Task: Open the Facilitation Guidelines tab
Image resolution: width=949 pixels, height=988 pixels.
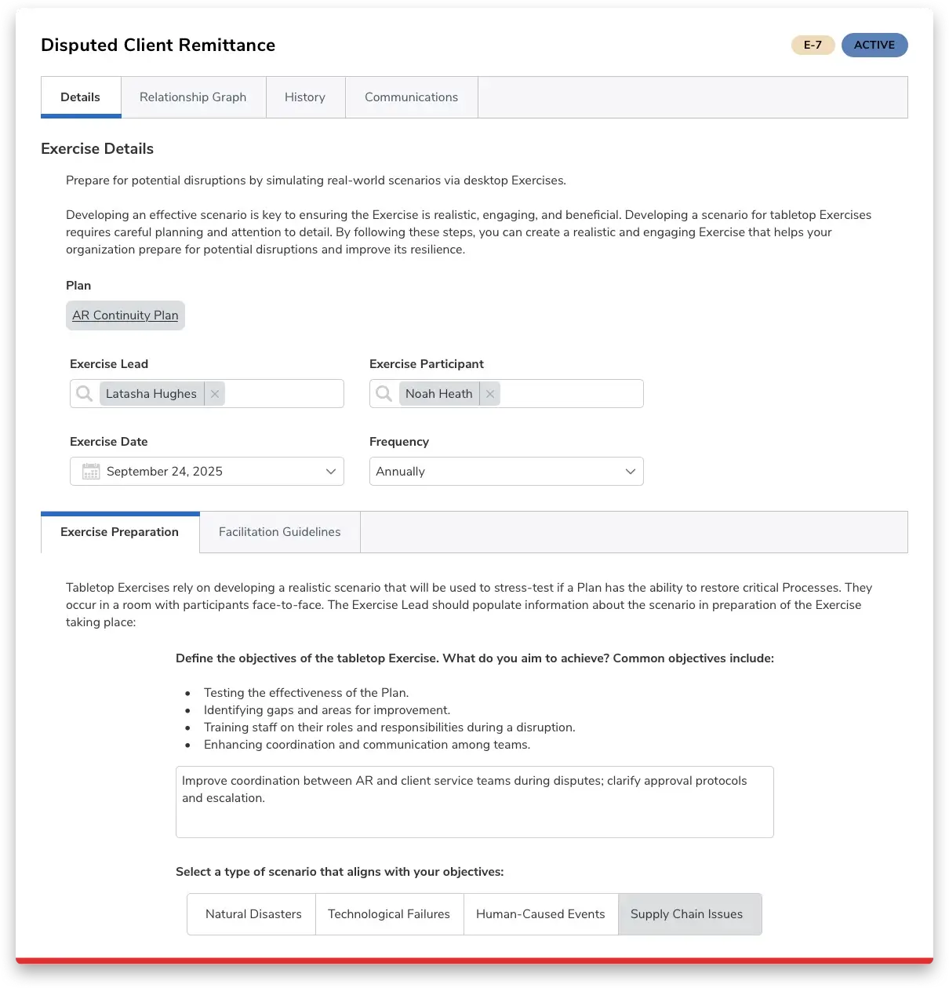Action: pyautogui.click(x=279, y=531)
